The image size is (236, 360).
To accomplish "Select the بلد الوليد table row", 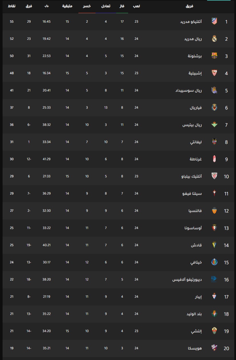I will click(118, 314).
